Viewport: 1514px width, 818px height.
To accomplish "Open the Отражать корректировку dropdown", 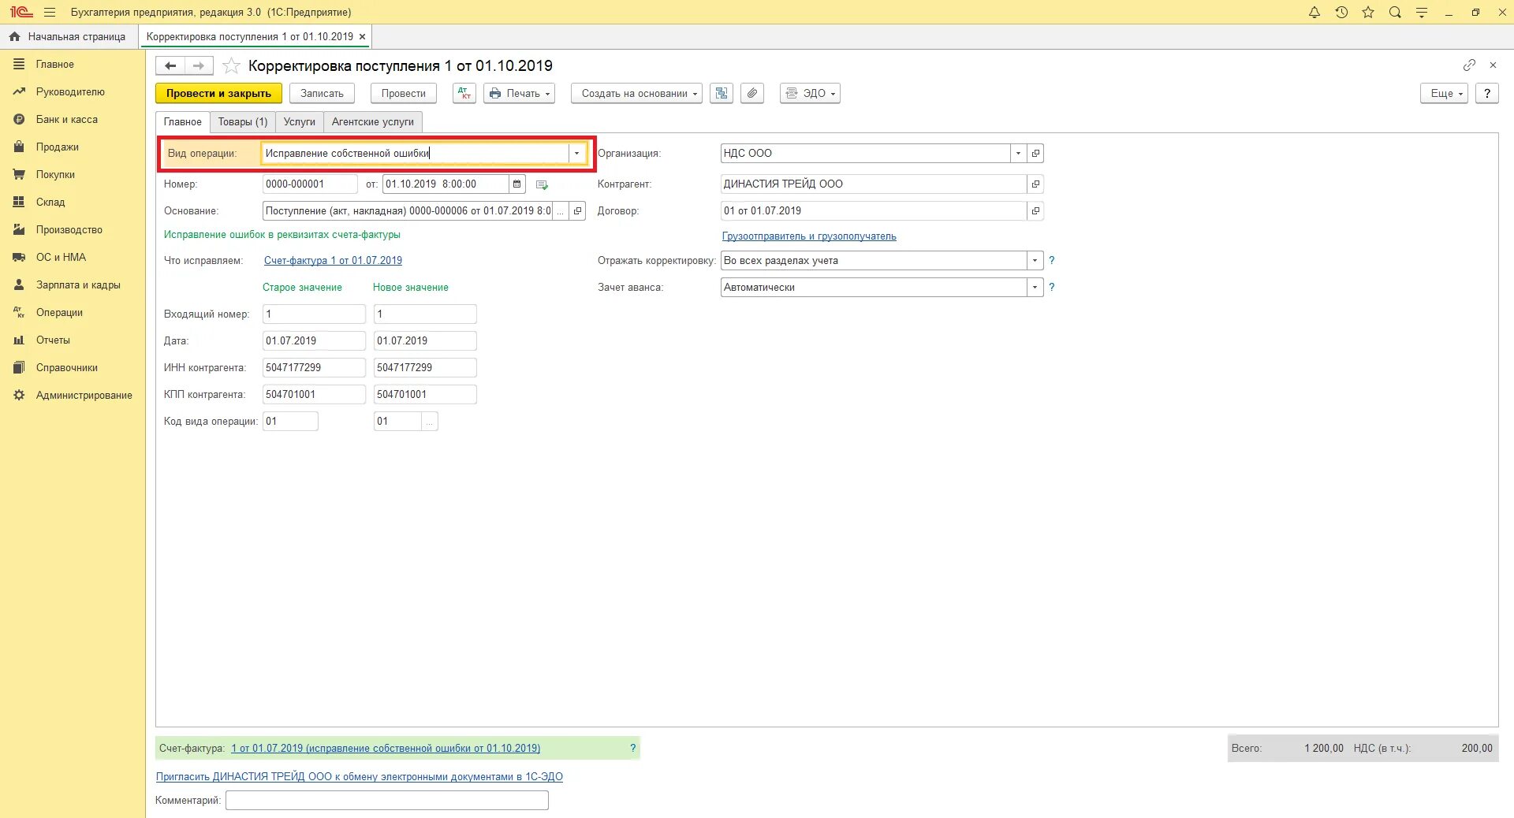I will pyautogui.click(x=1035, y=260).
